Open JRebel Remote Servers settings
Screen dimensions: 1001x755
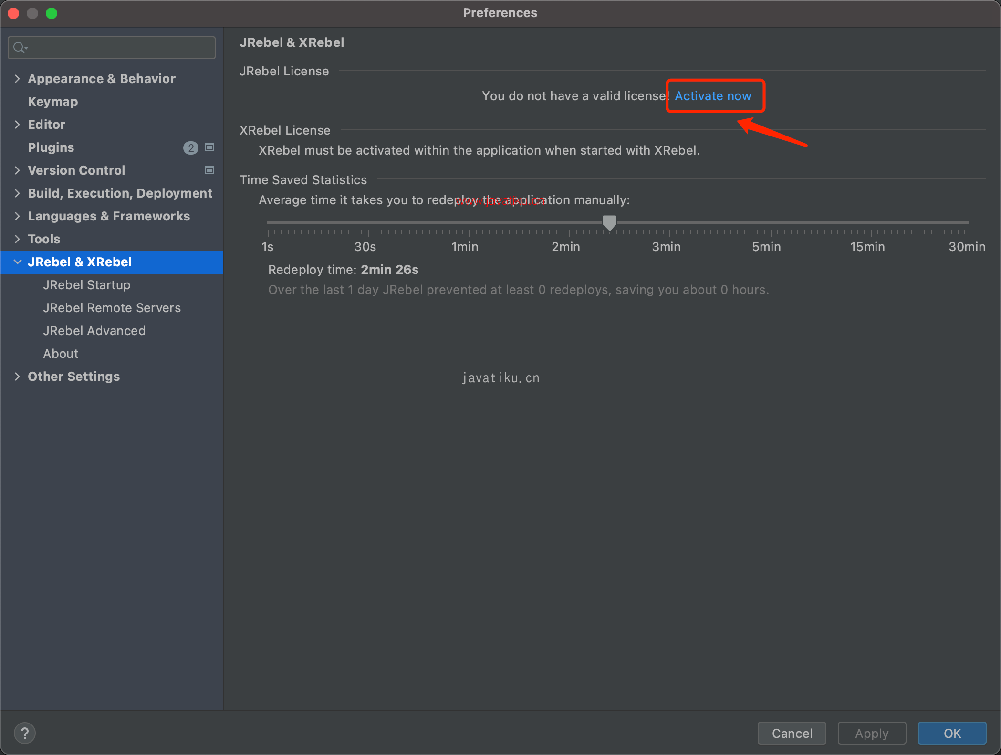point(112,308)
